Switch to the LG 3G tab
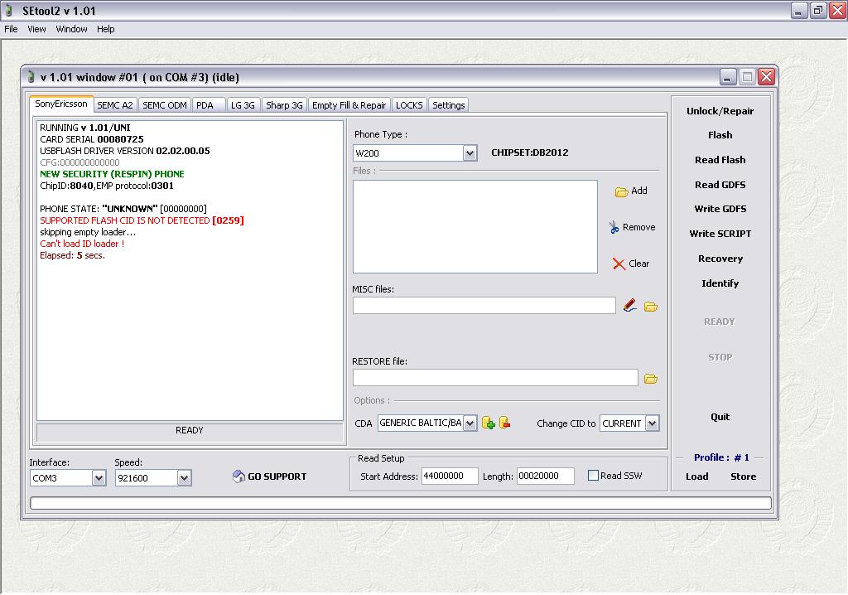 coord(243,105)
